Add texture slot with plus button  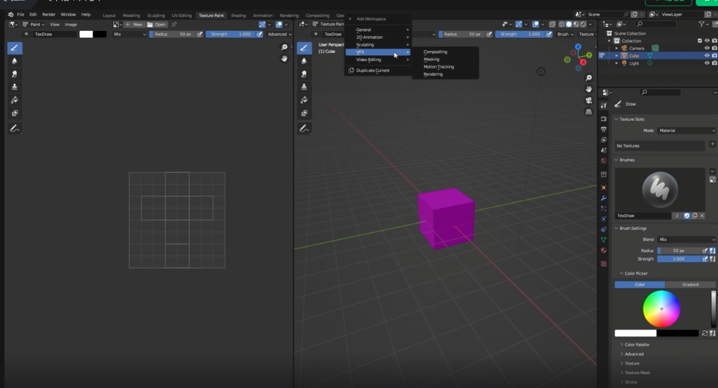click(712, 144)
